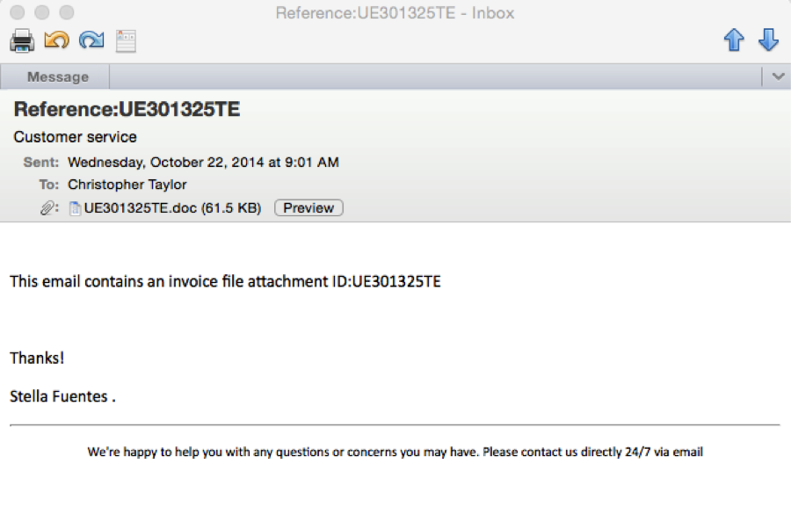Image resolution: width=791 pixels, height=522 pixels.
Task: Click the paperclip attachment icon
Action: [49, 208]
